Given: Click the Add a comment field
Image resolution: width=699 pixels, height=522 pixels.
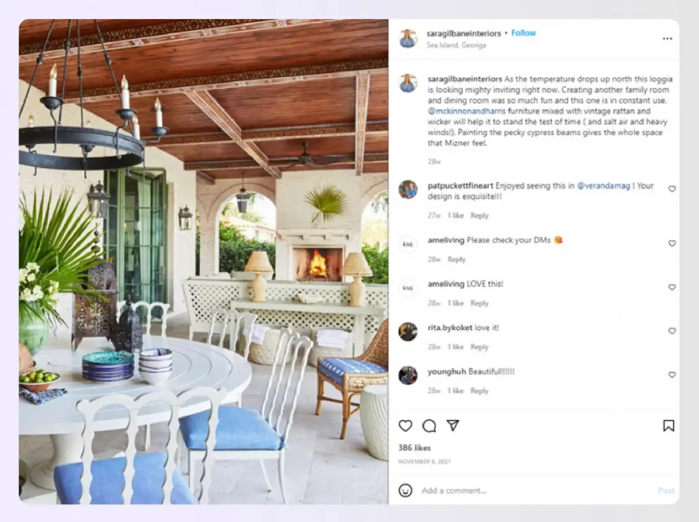Looking at the screenshot, I should click(535, 491).
